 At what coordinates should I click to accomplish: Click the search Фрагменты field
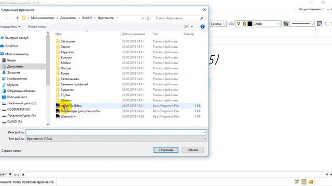(179, 18)
